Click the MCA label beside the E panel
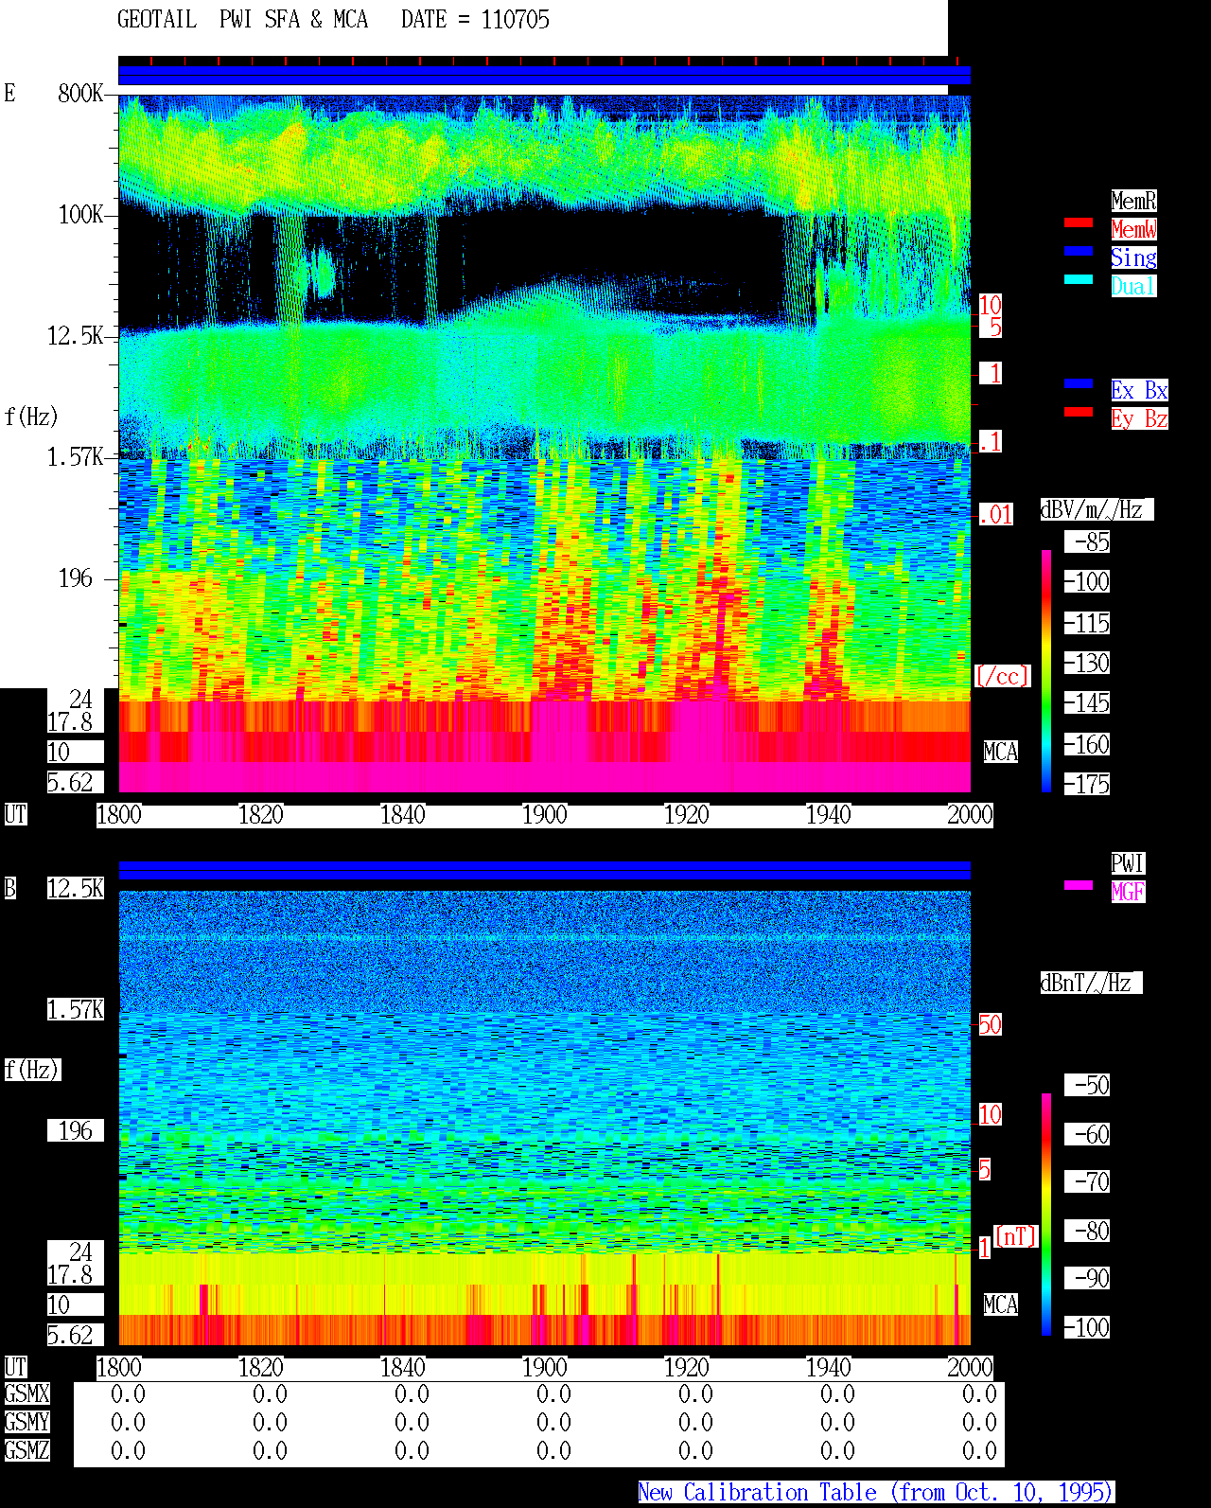This screenshot has height=1508, width=1211. pyautogui.click(x=1001, y=753)
